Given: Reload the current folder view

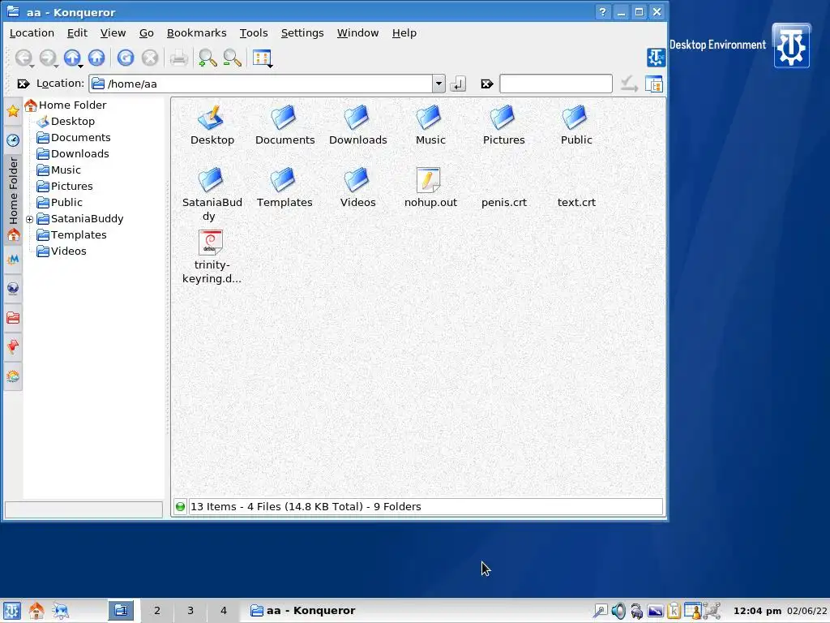Looking at the screenshot, I should coord(126,58).
